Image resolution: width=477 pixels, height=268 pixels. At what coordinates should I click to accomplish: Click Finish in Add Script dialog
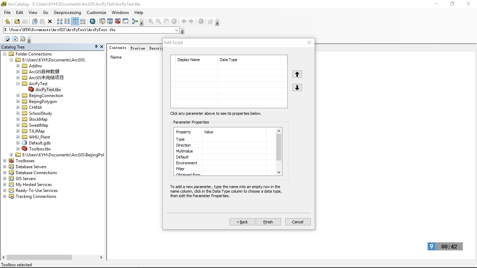268,222
